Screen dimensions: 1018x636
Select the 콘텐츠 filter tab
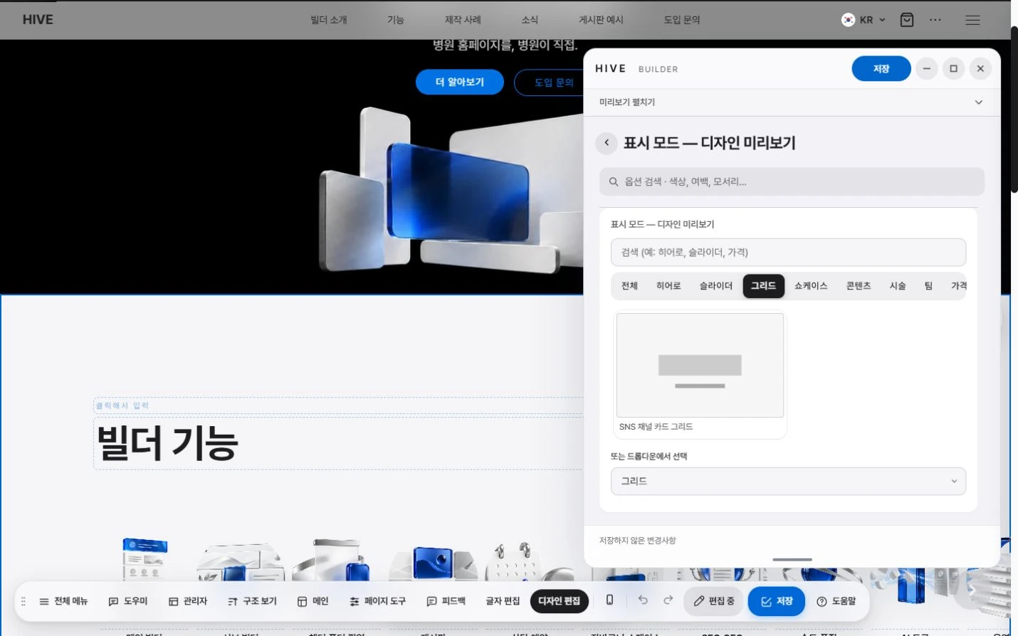859,286
